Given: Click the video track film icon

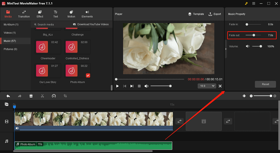Looking at the screenshot, I should pyautogui.click(x=7, y=121).
